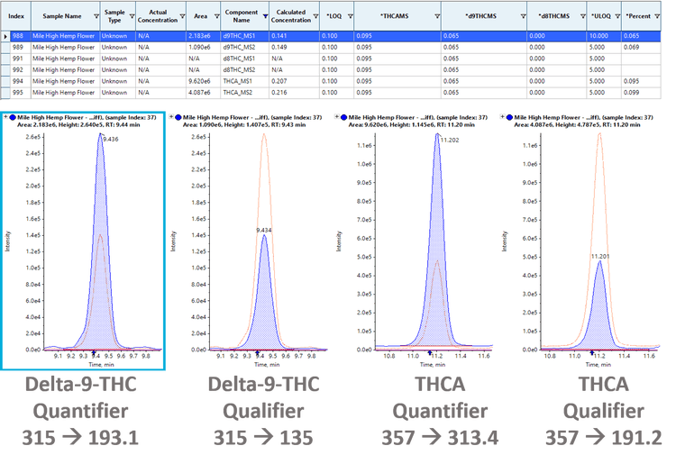Click the blue trace marker of the 11.202 chromatogram
676x464 pixels.
(344, 117)
